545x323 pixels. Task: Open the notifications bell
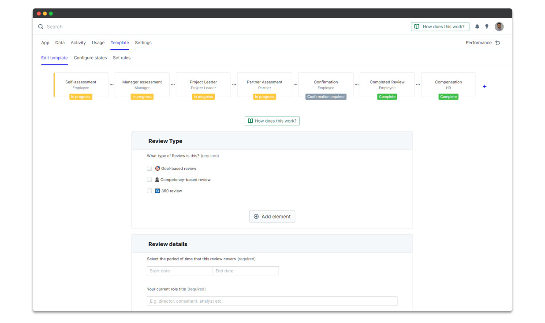coord(477,26)
